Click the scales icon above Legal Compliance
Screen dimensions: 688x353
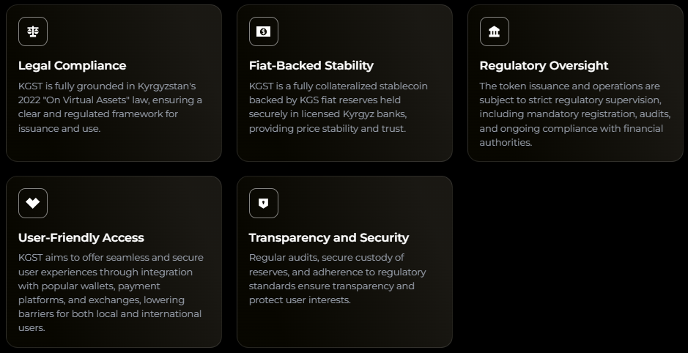33,31
